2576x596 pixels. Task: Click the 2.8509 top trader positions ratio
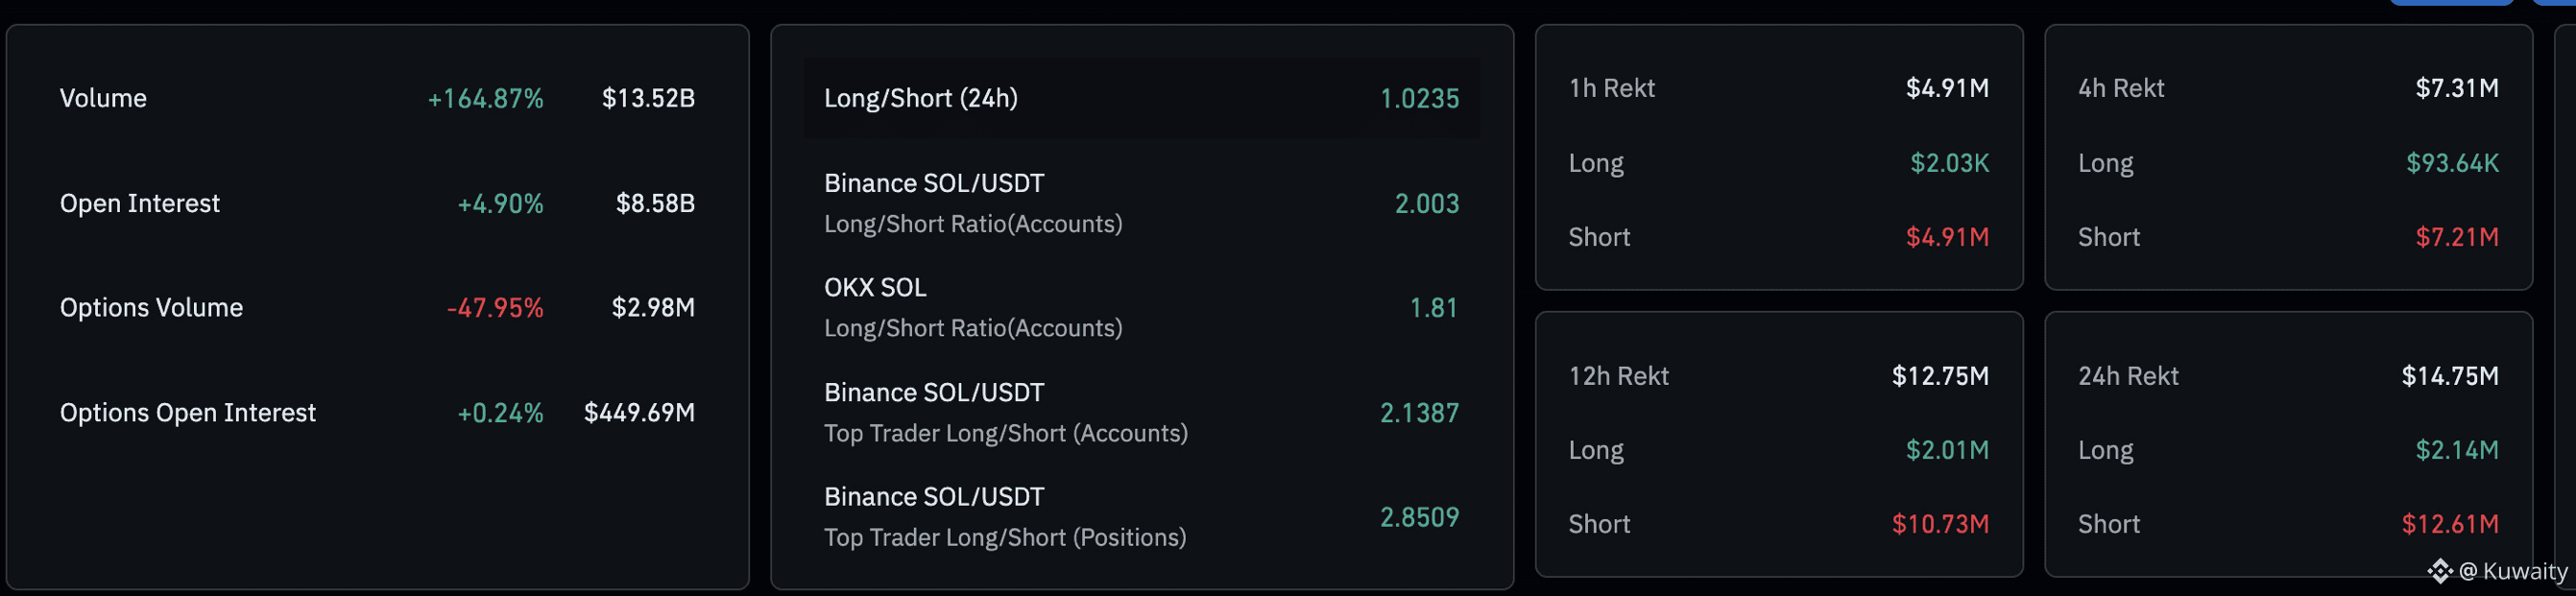click(1418, 517)
